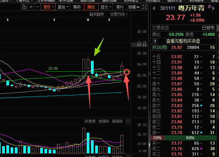219x157 pixels.
Task: Open the 复权 dropdown
Action: (48, 7)
